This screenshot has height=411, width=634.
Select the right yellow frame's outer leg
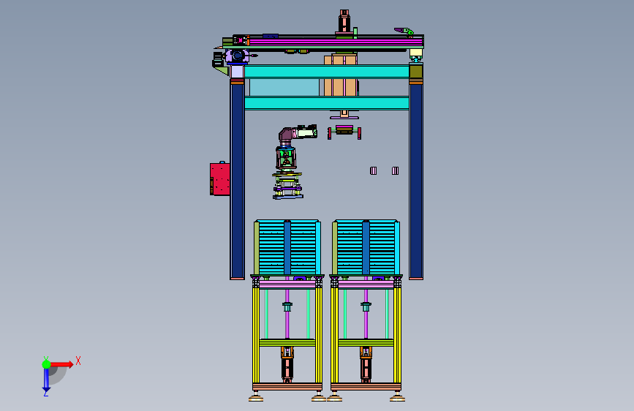point(398,335)
